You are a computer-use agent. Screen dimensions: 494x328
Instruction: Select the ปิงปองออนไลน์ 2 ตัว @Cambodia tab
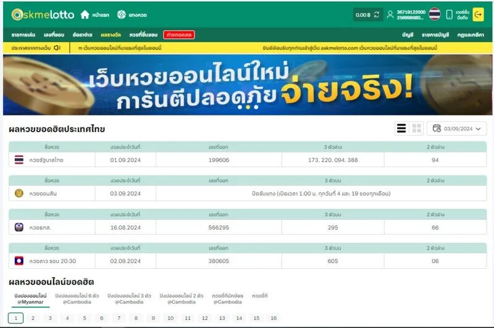click(182, 299)
